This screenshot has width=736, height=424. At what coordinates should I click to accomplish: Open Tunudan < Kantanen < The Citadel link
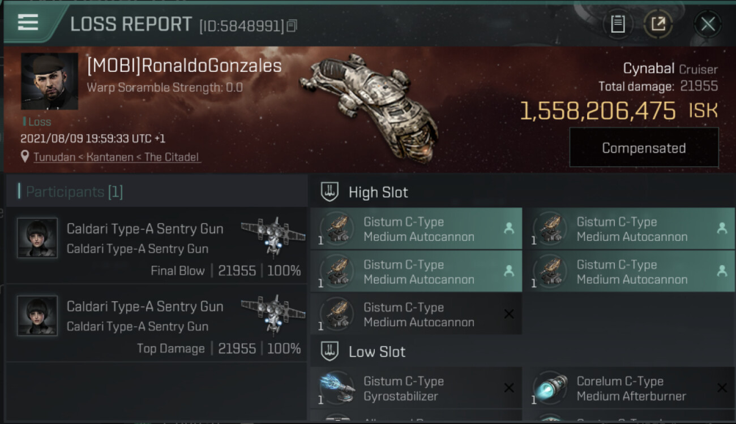pos(116,157)
